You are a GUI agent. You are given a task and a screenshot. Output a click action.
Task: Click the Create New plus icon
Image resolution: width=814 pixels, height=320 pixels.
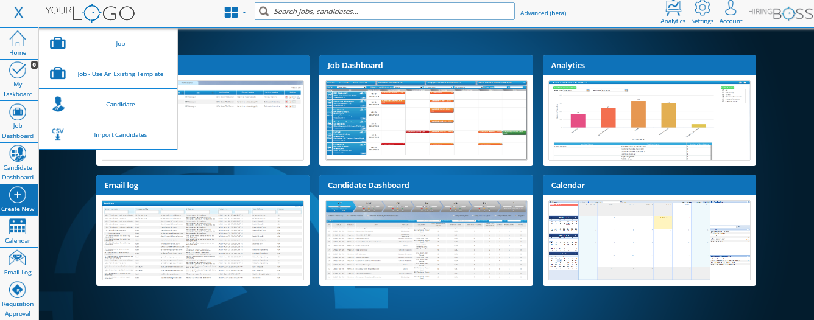click(18, 195)
